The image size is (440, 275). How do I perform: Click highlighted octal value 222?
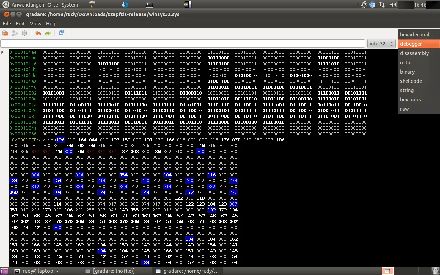tap(233, 192)
